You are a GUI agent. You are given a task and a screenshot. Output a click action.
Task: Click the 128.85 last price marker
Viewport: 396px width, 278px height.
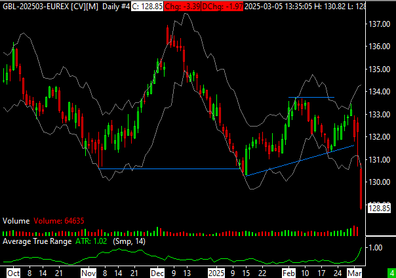(x=379, y=208)
